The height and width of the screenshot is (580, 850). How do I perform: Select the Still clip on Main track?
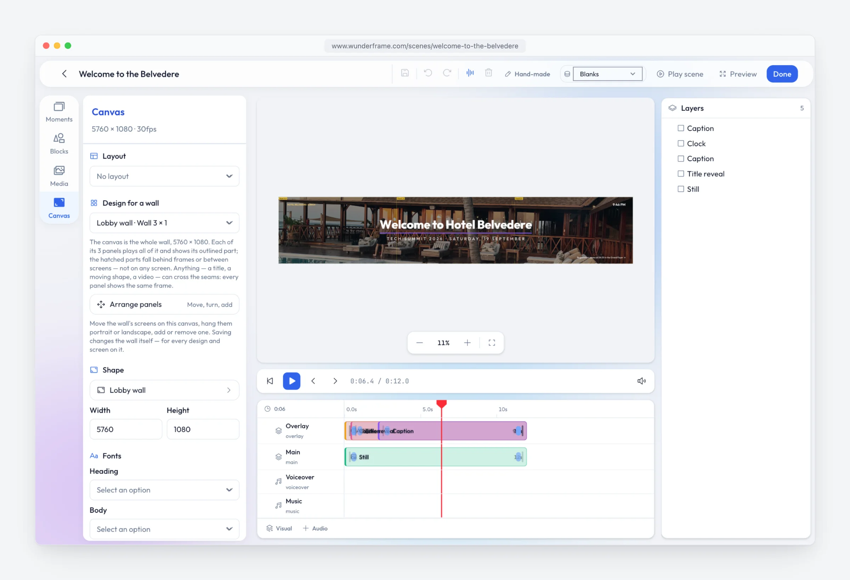tap(435, 457)
